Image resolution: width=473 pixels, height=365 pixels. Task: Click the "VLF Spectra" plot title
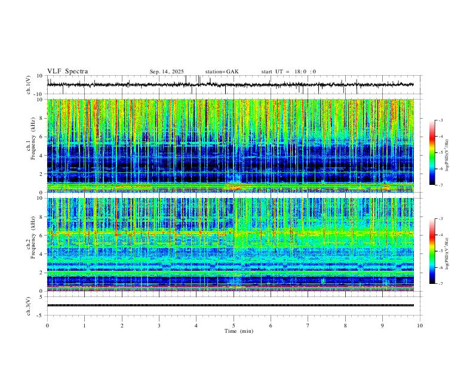pos(67,71)
